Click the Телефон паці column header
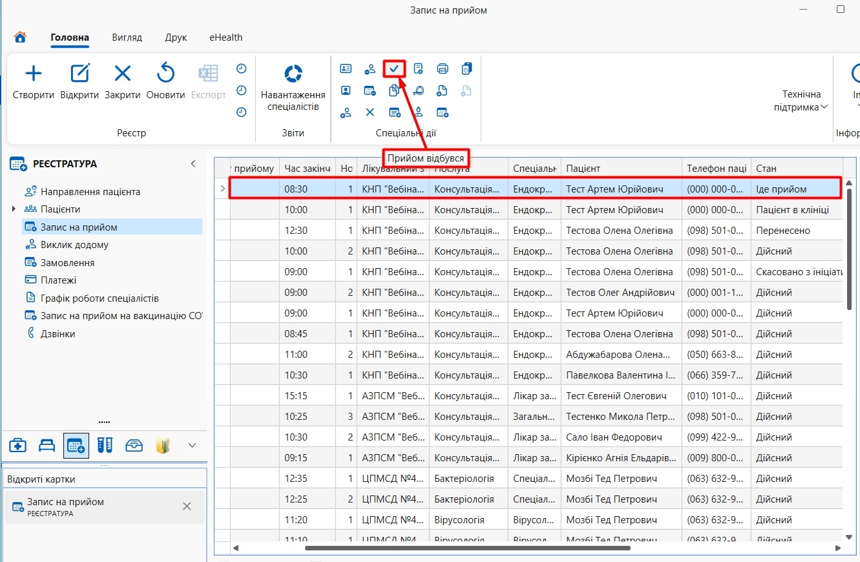The image size is (860, 562). point(717,168)
